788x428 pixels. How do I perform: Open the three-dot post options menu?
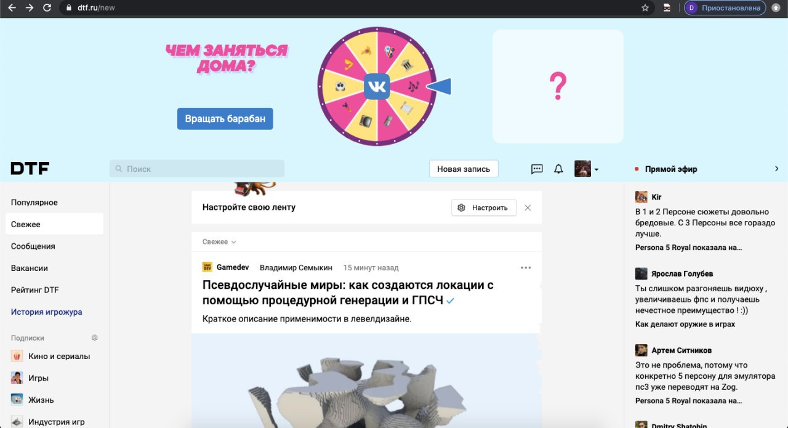(526, 268)
